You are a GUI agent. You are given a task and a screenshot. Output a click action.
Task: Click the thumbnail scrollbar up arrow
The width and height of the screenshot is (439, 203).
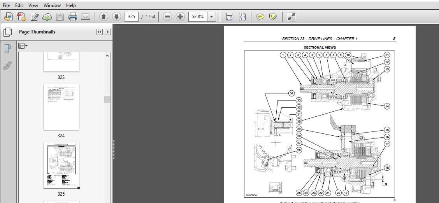click(107, 56)
